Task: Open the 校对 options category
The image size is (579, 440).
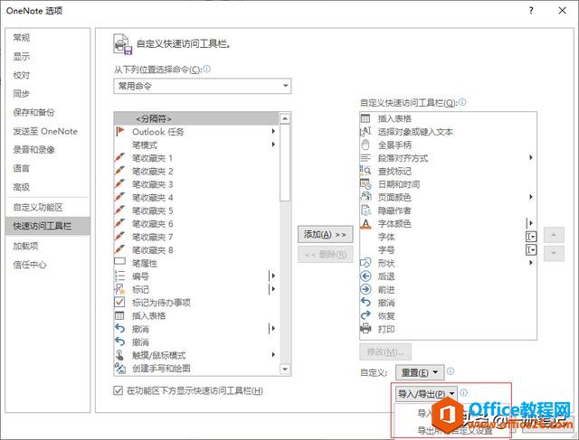Action: 48,75
